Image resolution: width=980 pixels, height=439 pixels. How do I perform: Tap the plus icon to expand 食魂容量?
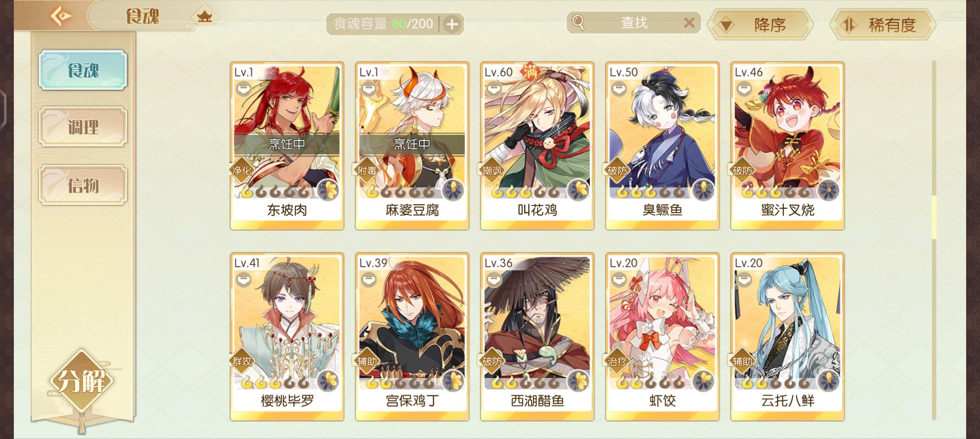(452, 24)
